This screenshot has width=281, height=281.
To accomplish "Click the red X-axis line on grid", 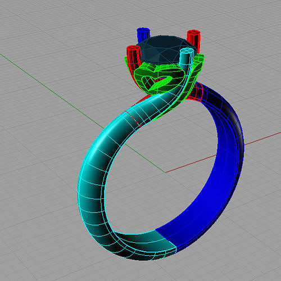I will tap(223, 152).
